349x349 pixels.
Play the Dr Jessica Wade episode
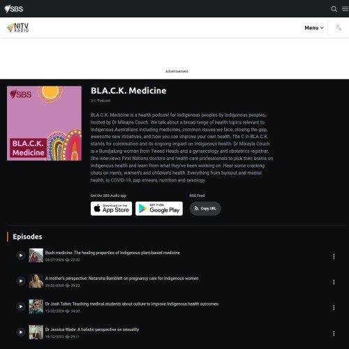[21, 332]
